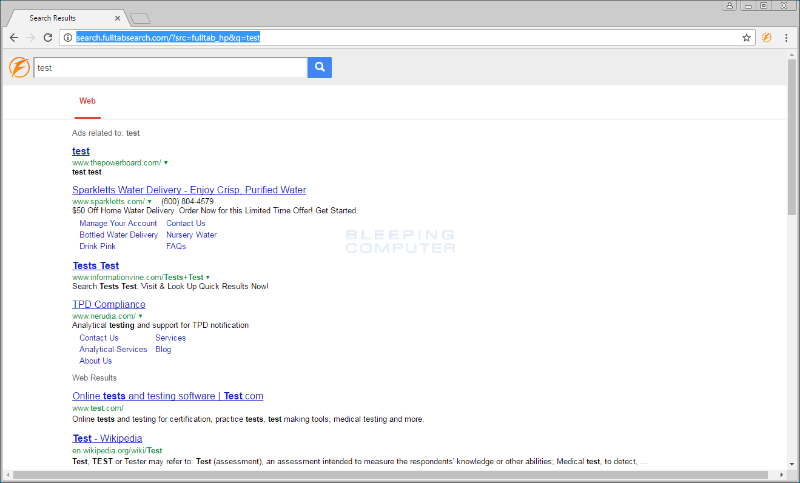Click Nerudia Contact Us sitelink
The height and width of the screenshot is (483, 800).
pyautogui.click(x=99, y=338)
